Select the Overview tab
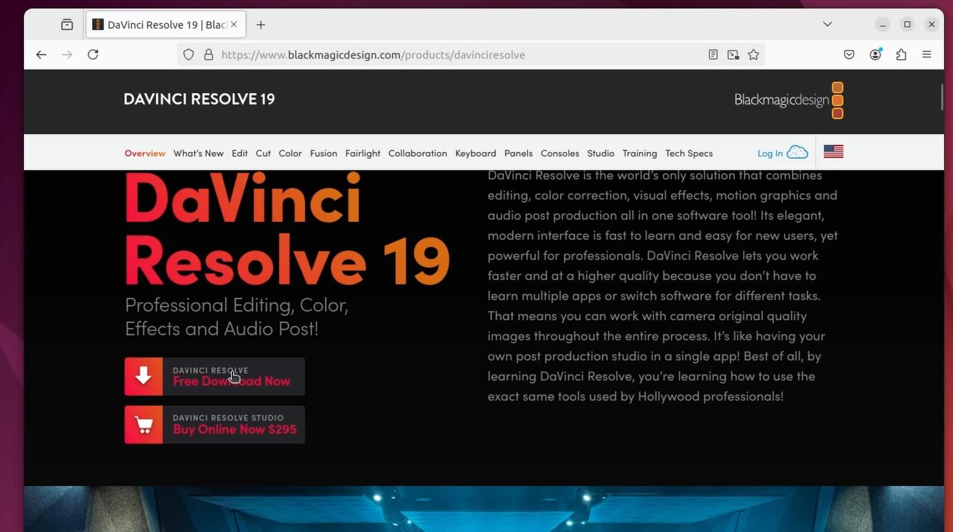Screen dimensions: 953x532 [x=145, y=153]
